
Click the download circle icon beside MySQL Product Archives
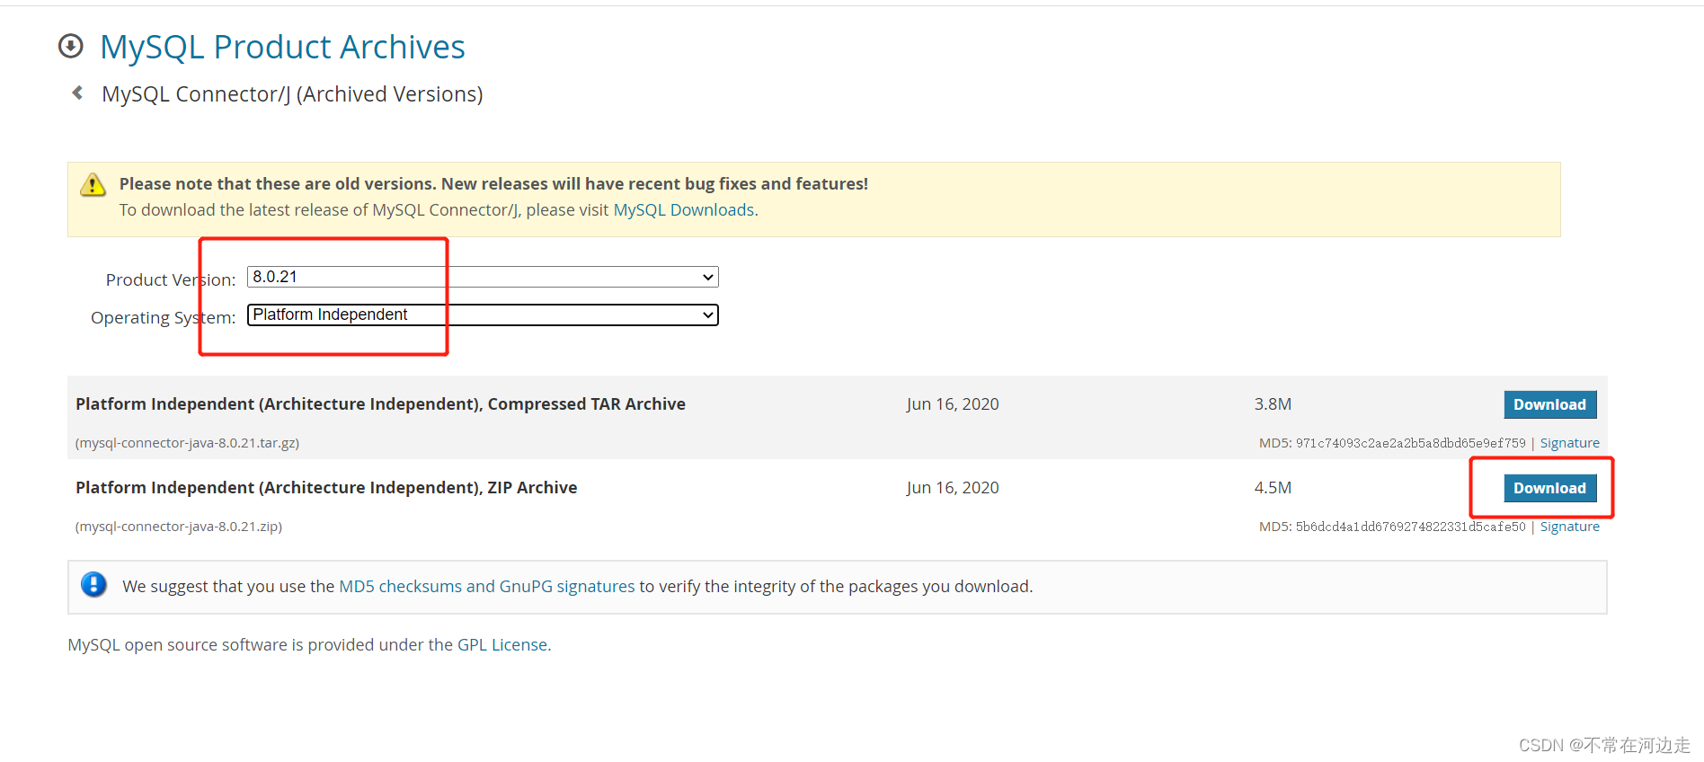coord(71,46)
